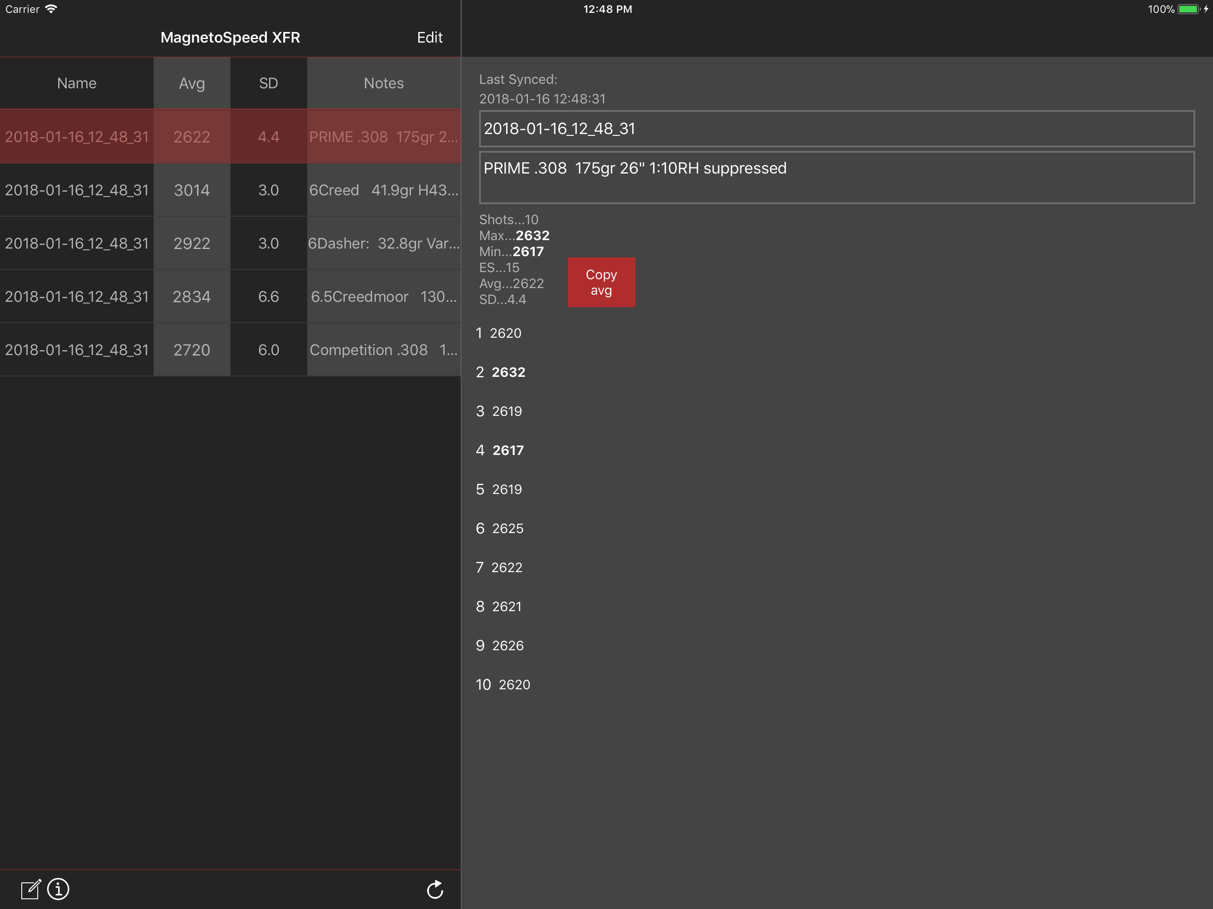The width and height of the screenshot is (1213, 909).
Task: Open the info circle icon
Action: (x=58, y=889)
